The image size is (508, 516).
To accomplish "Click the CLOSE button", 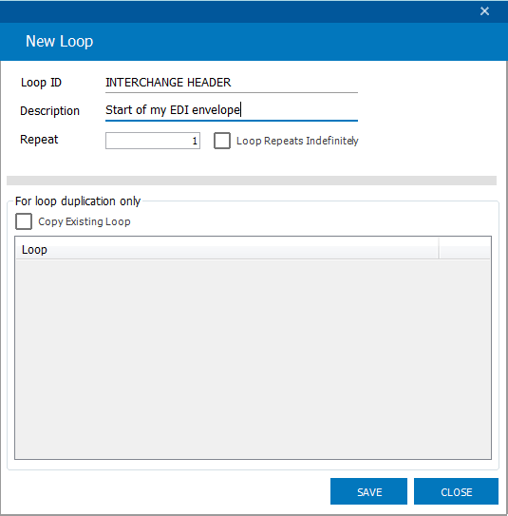I will coord(456,491).
